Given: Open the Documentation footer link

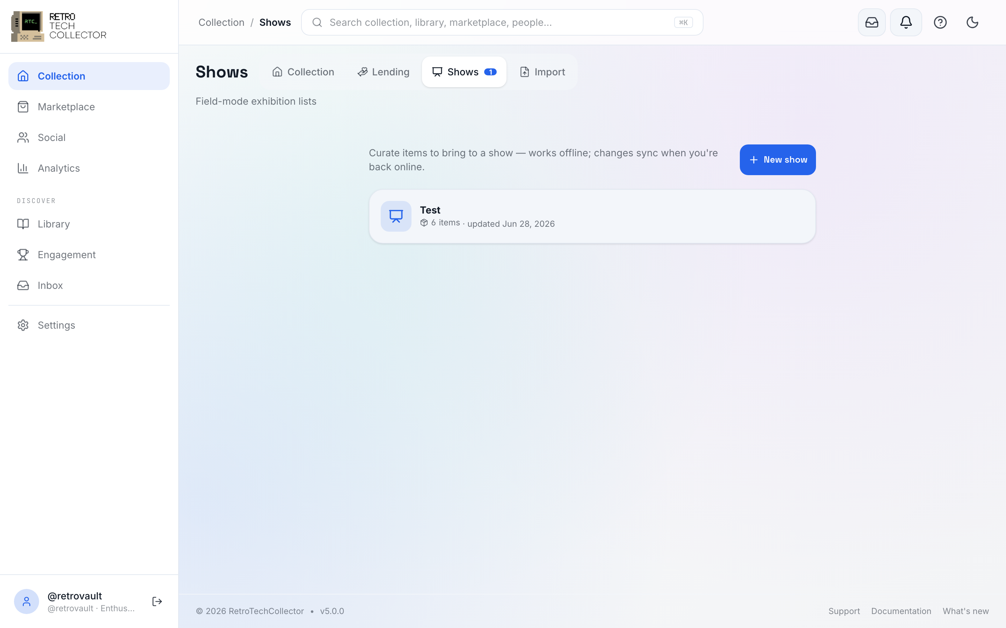Looking at the screenshot, I should click(901, 611).
